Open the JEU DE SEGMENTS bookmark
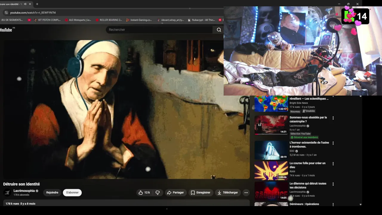 click(12, 20)
